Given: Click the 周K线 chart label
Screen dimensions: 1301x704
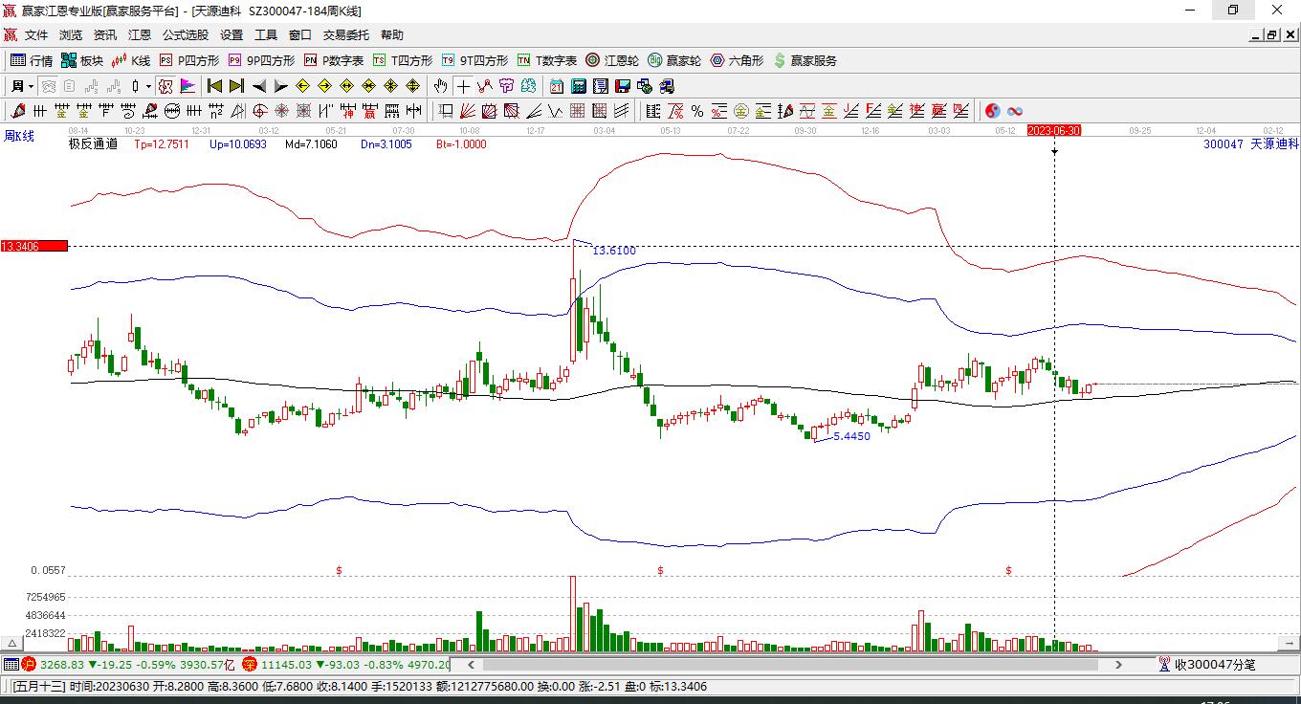Looking at the screenshot, I should tap(19, 136).
